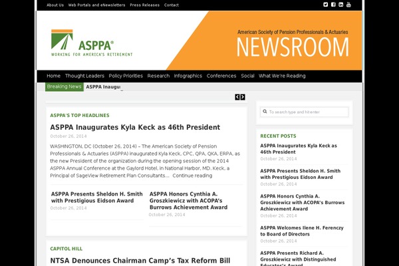Open Web Portals and eNewsletters link
399x266 pixels.
click(x=96, y=5)
